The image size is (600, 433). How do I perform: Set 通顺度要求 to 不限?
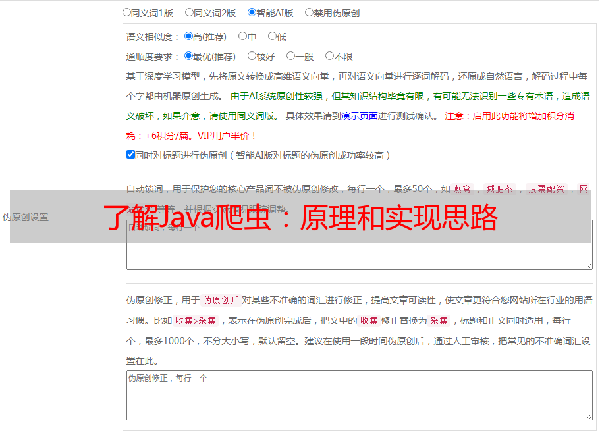click(329, 56)
